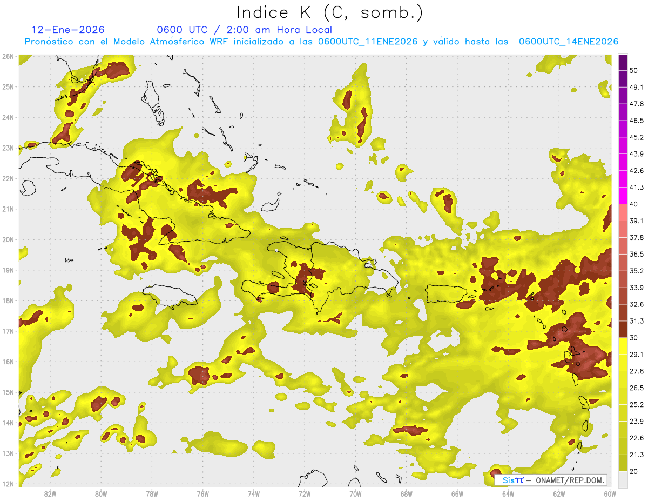Screen dimensions: 648x501
Task: Click the longitude label '66W'
Action: click(457, 493)
